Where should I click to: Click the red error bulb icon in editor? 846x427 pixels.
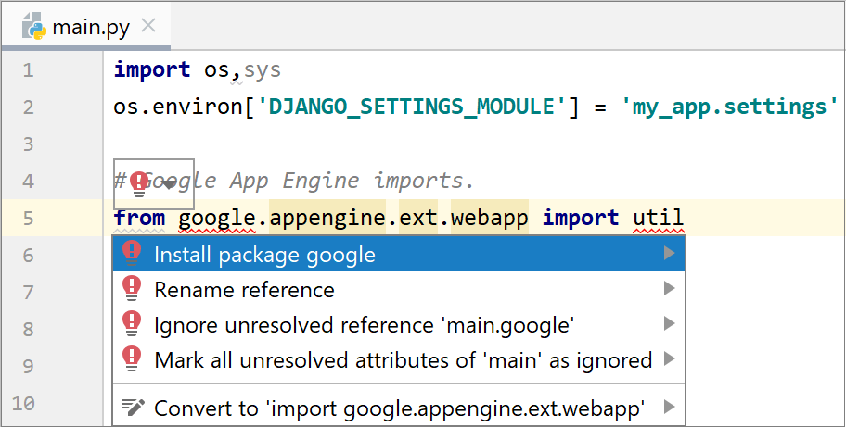139,182
